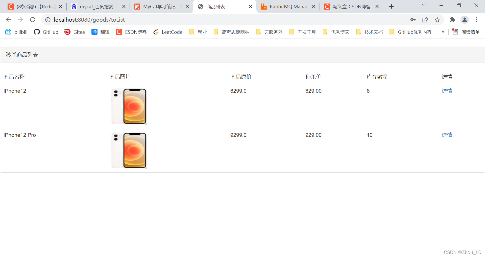
Task: Open the bilibili bookmark
Action: [16, 32]
